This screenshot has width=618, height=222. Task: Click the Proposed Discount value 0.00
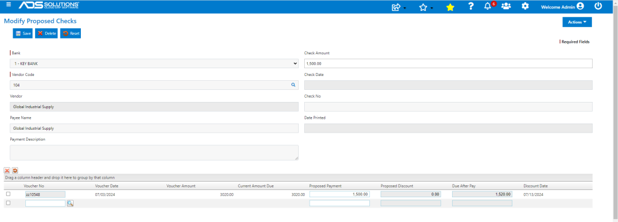[410, 194]
